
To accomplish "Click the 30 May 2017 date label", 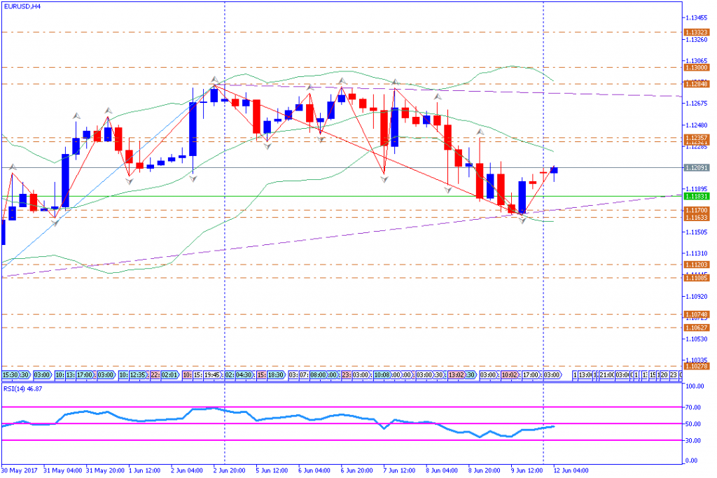I will (19, 470).
